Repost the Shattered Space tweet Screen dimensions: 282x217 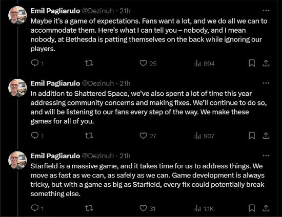point(89,136)
